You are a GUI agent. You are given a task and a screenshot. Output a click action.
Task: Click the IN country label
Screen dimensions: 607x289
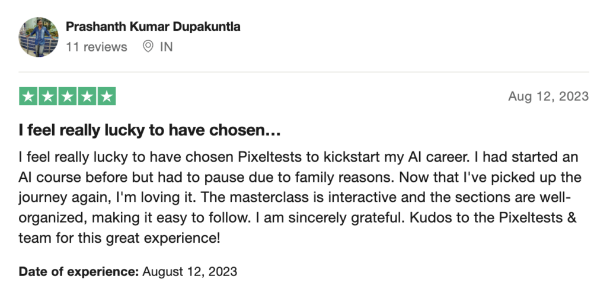tap(166, 47)
